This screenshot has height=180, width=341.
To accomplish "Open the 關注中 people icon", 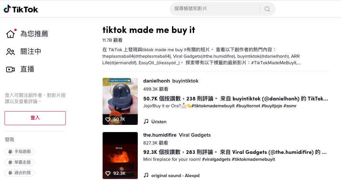I will (x=10, y=52).
